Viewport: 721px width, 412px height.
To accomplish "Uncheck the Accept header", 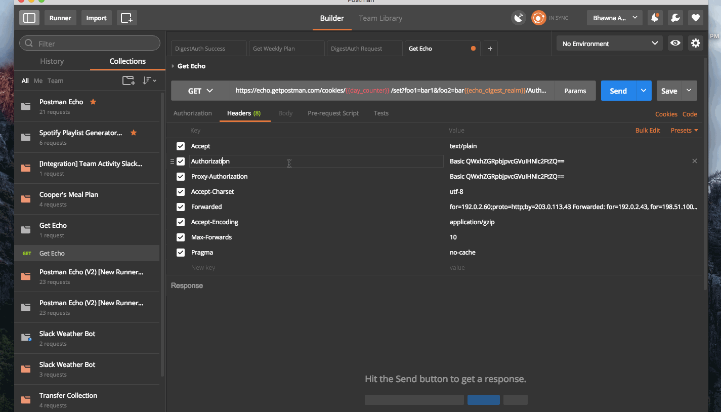I will click(x=181, y=146).
